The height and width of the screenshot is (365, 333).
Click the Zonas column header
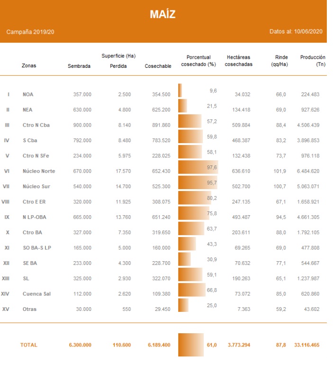(x=29, y=66)
